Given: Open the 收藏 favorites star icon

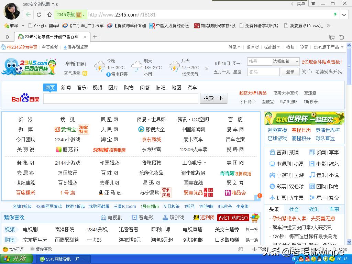Looking at the screenshot, I should point(6,26).
